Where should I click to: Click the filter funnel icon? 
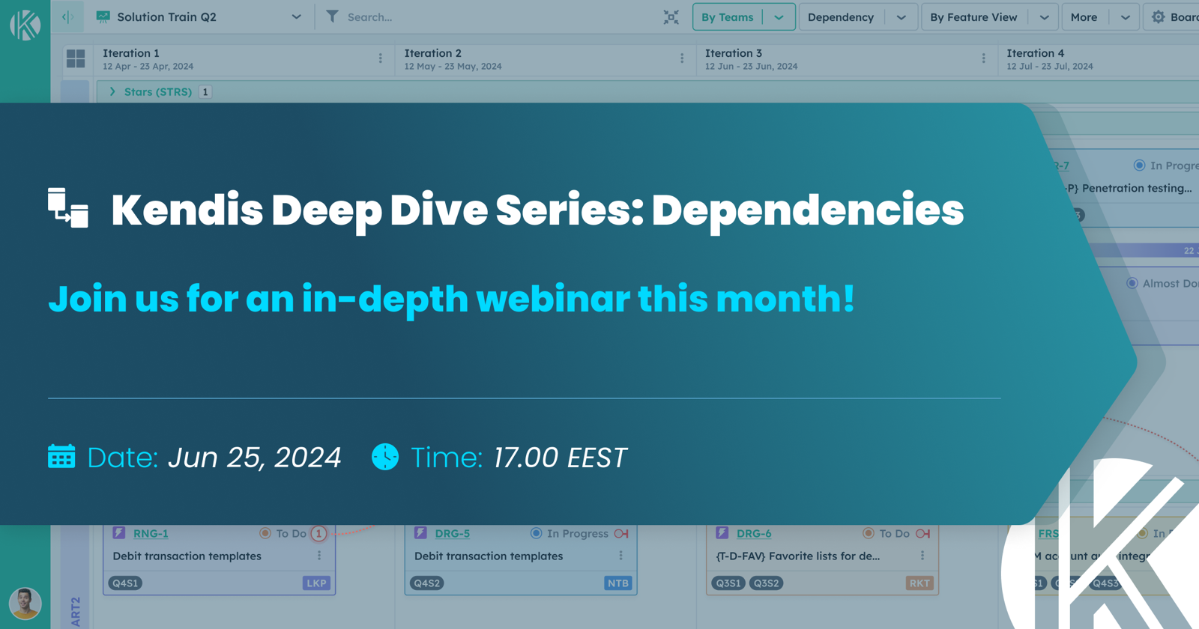[332, 16]
